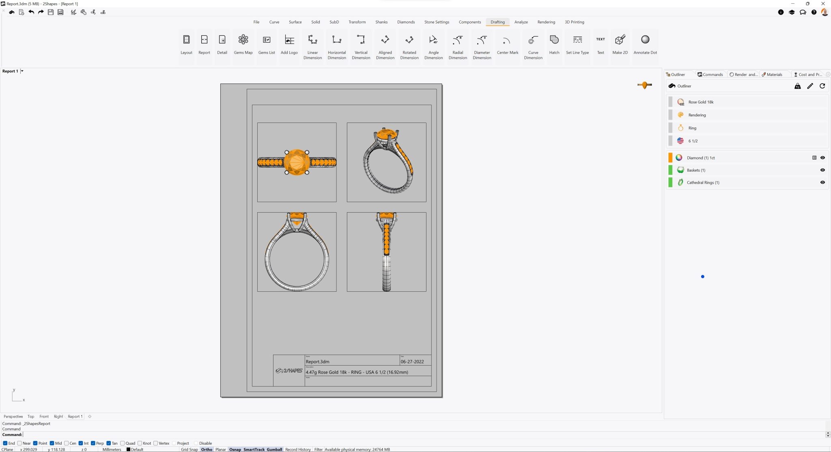
Task: Switch to the Stone Settings ribbon tab
Action: click(x=437, y=22)
